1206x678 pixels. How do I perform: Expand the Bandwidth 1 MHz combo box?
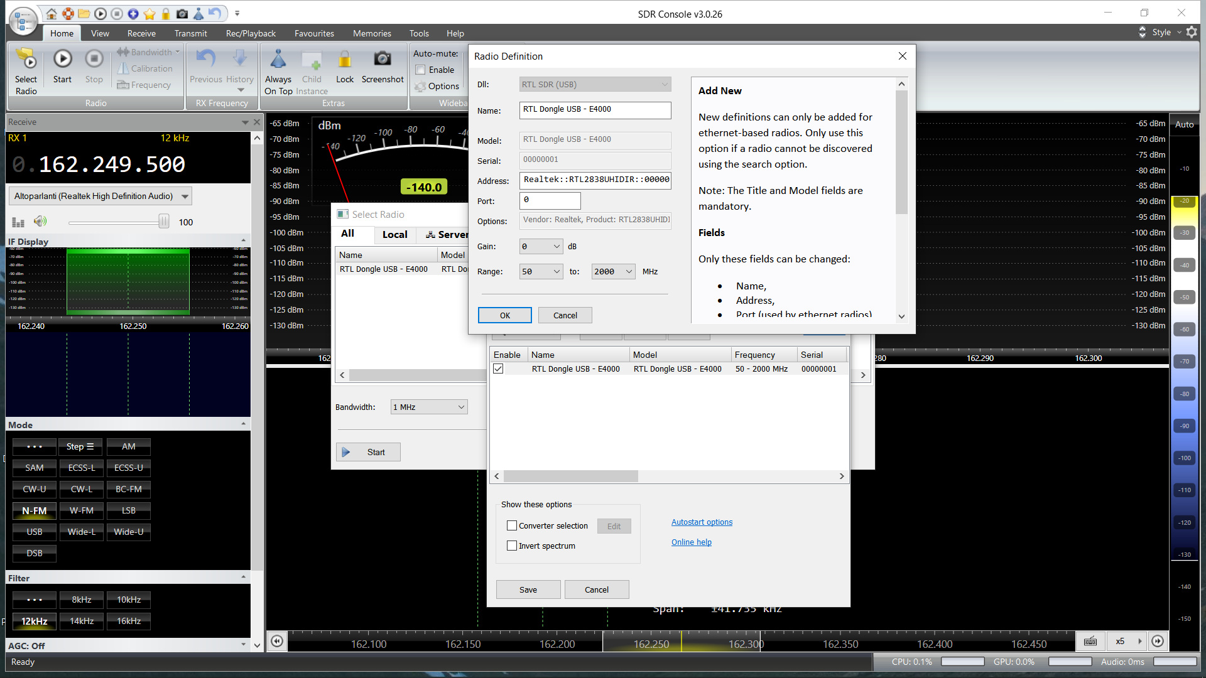click(429, 407)
